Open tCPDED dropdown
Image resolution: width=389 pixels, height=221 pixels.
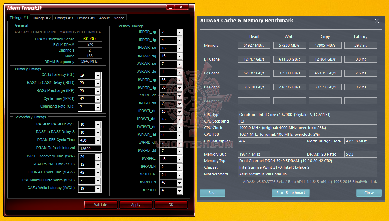pyautogui.click(x=179, y=191)
